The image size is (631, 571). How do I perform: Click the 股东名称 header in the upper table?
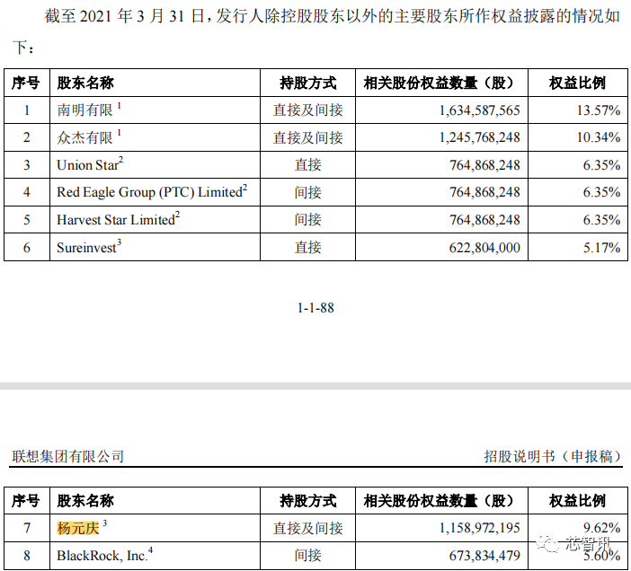[85, 83]
